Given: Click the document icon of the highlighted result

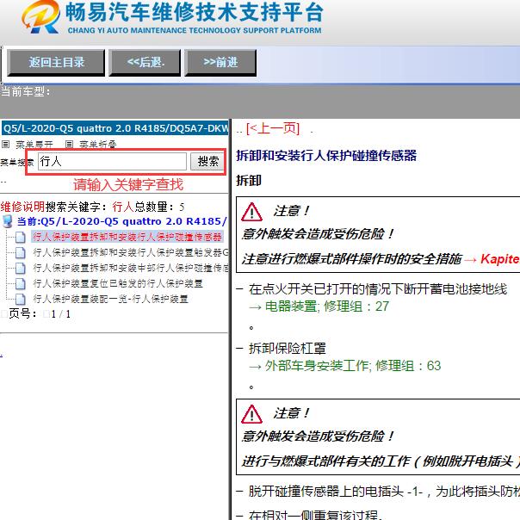Looking at the screenshot, I should pyautogui.click(x=21, y=237).
